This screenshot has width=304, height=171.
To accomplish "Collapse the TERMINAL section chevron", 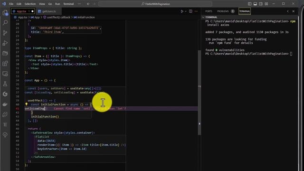I will tap(203, 17).
